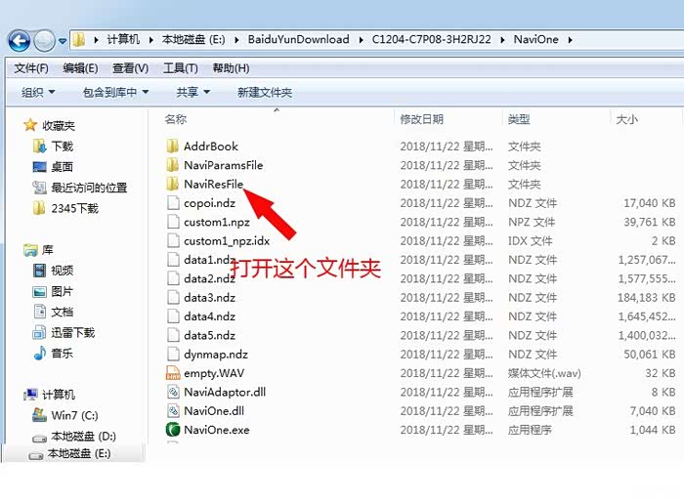
Task: Sort by 类型 column header
Action: click(519, 119)
